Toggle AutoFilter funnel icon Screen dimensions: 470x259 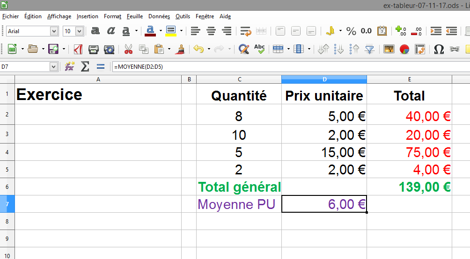(370, 49)
